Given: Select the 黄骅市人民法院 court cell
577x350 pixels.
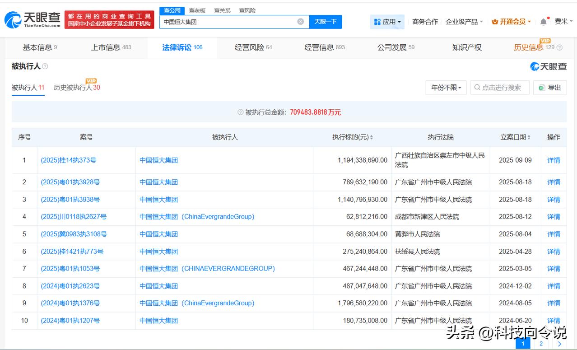Looking at the screenshot, I should (x=441, y=234).
